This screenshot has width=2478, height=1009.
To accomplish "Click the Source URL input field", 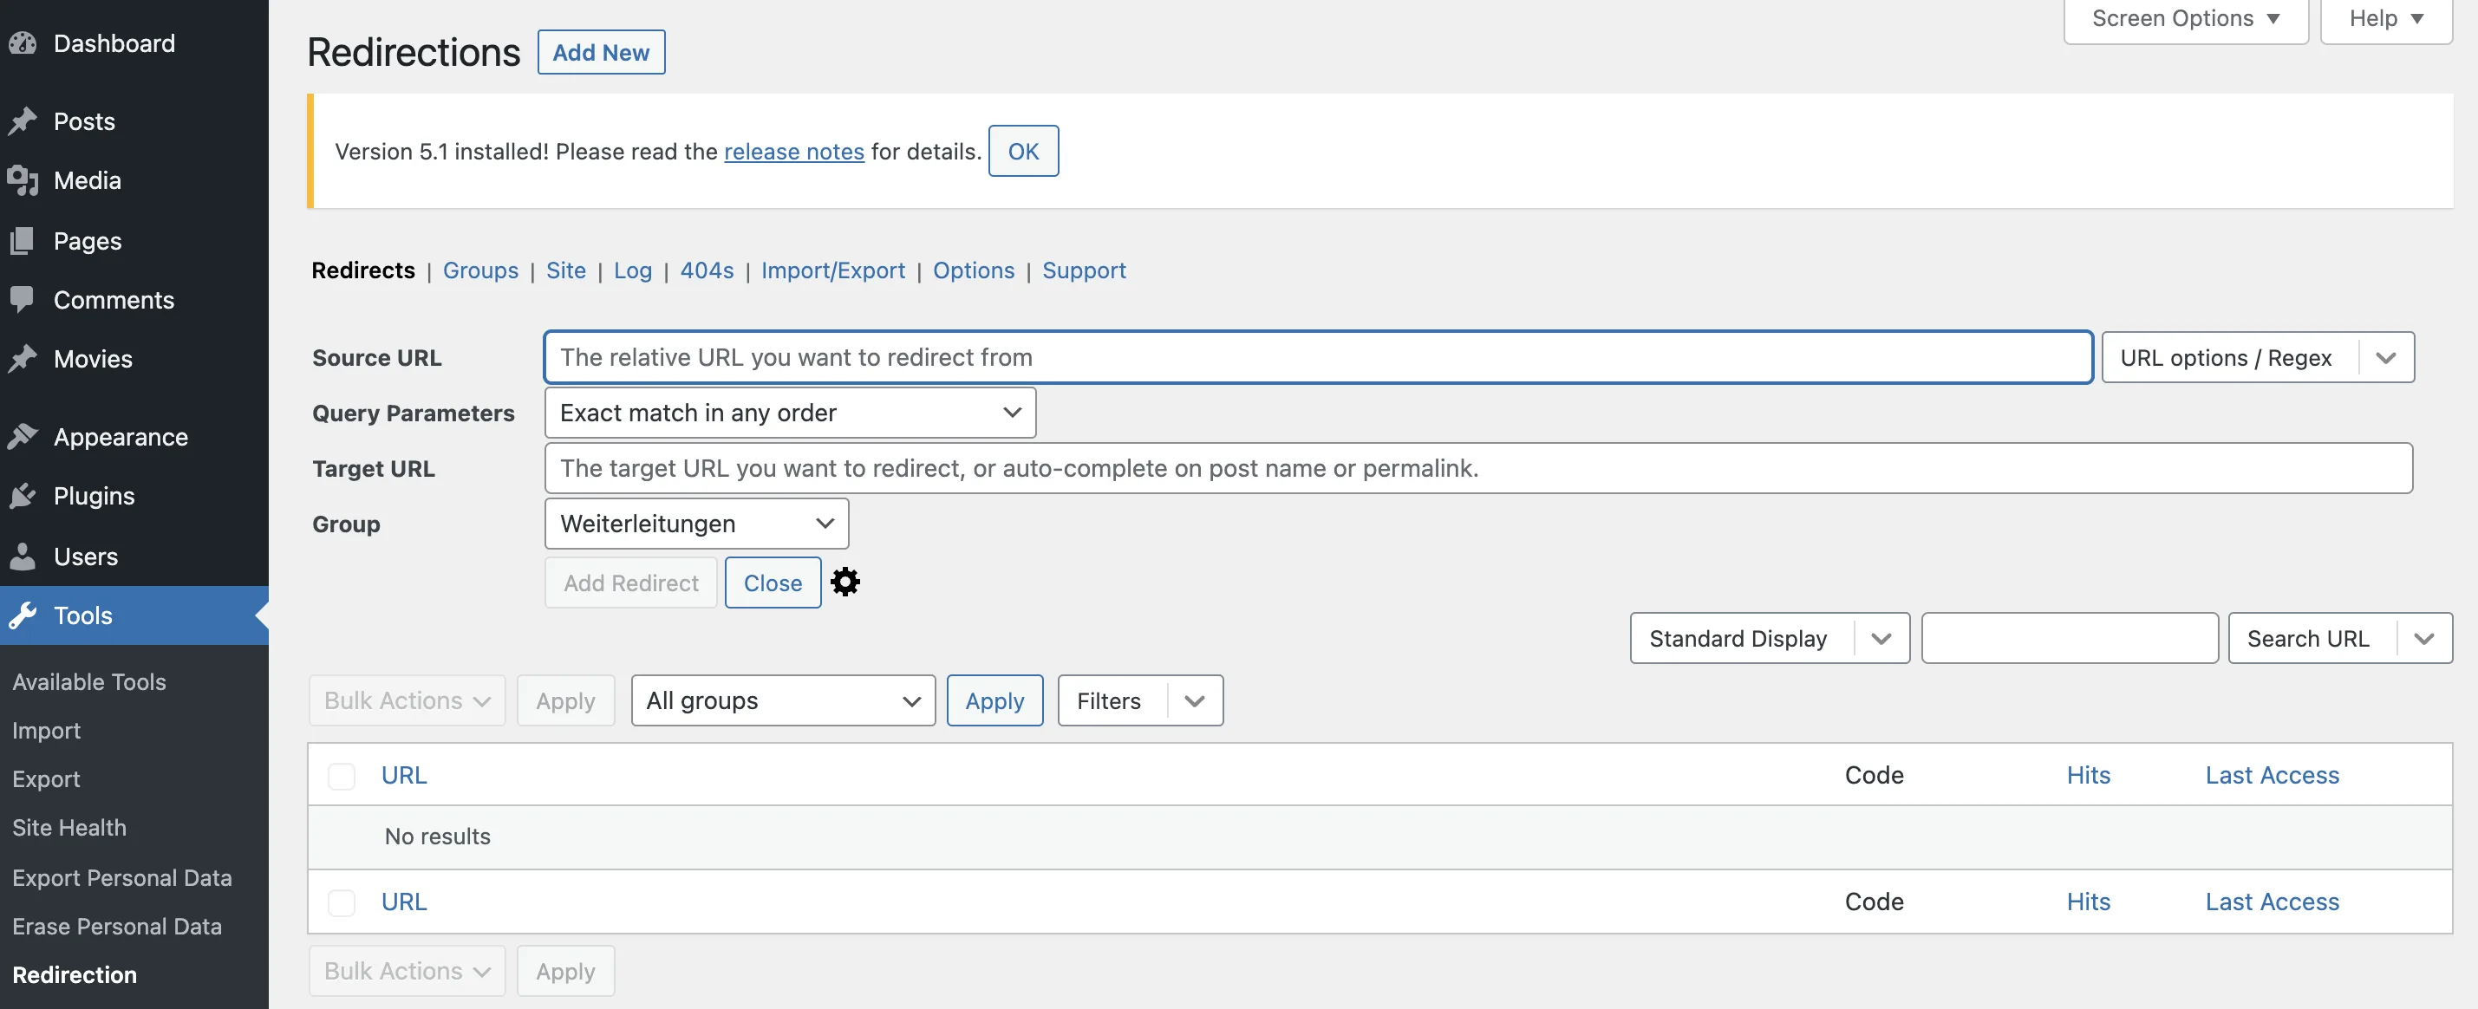I will point(1316,358).
